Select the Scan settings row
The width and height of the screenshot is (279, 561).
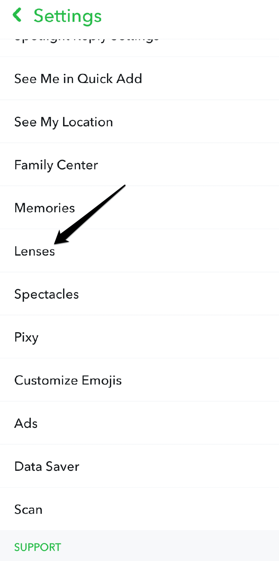click(28, 509)
